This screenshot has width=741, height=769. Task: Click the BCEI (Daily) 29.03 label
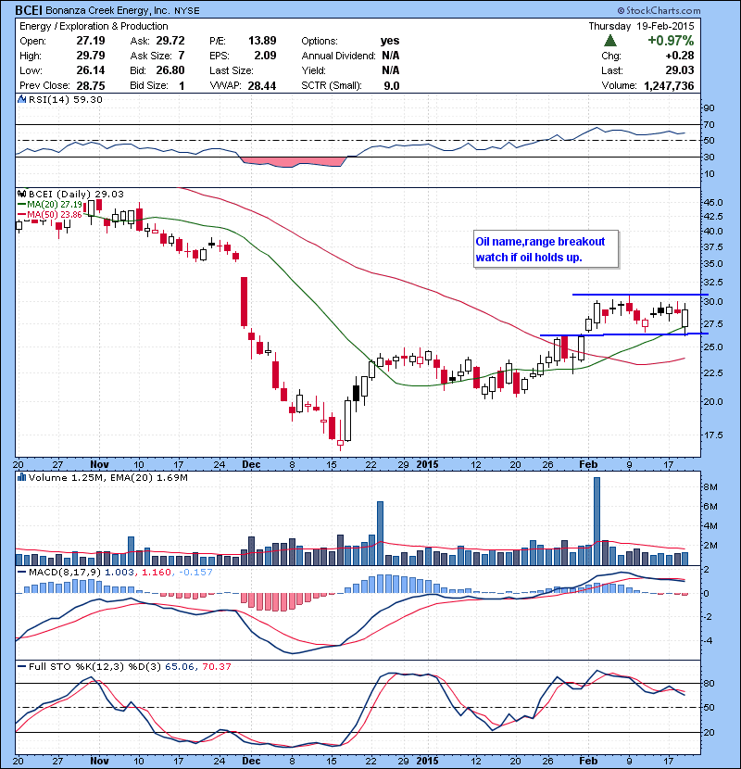[76, 194]
